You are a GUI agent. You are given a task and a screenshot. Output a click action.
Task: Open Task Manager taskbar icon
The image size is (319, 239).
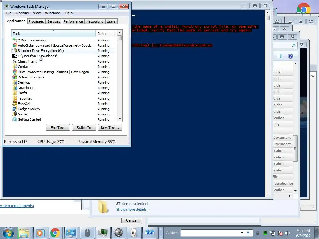pos(103,233)
